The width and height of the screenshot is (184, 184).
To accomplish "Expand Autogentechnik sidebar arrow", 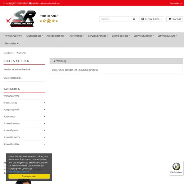I will click(44, 110).
